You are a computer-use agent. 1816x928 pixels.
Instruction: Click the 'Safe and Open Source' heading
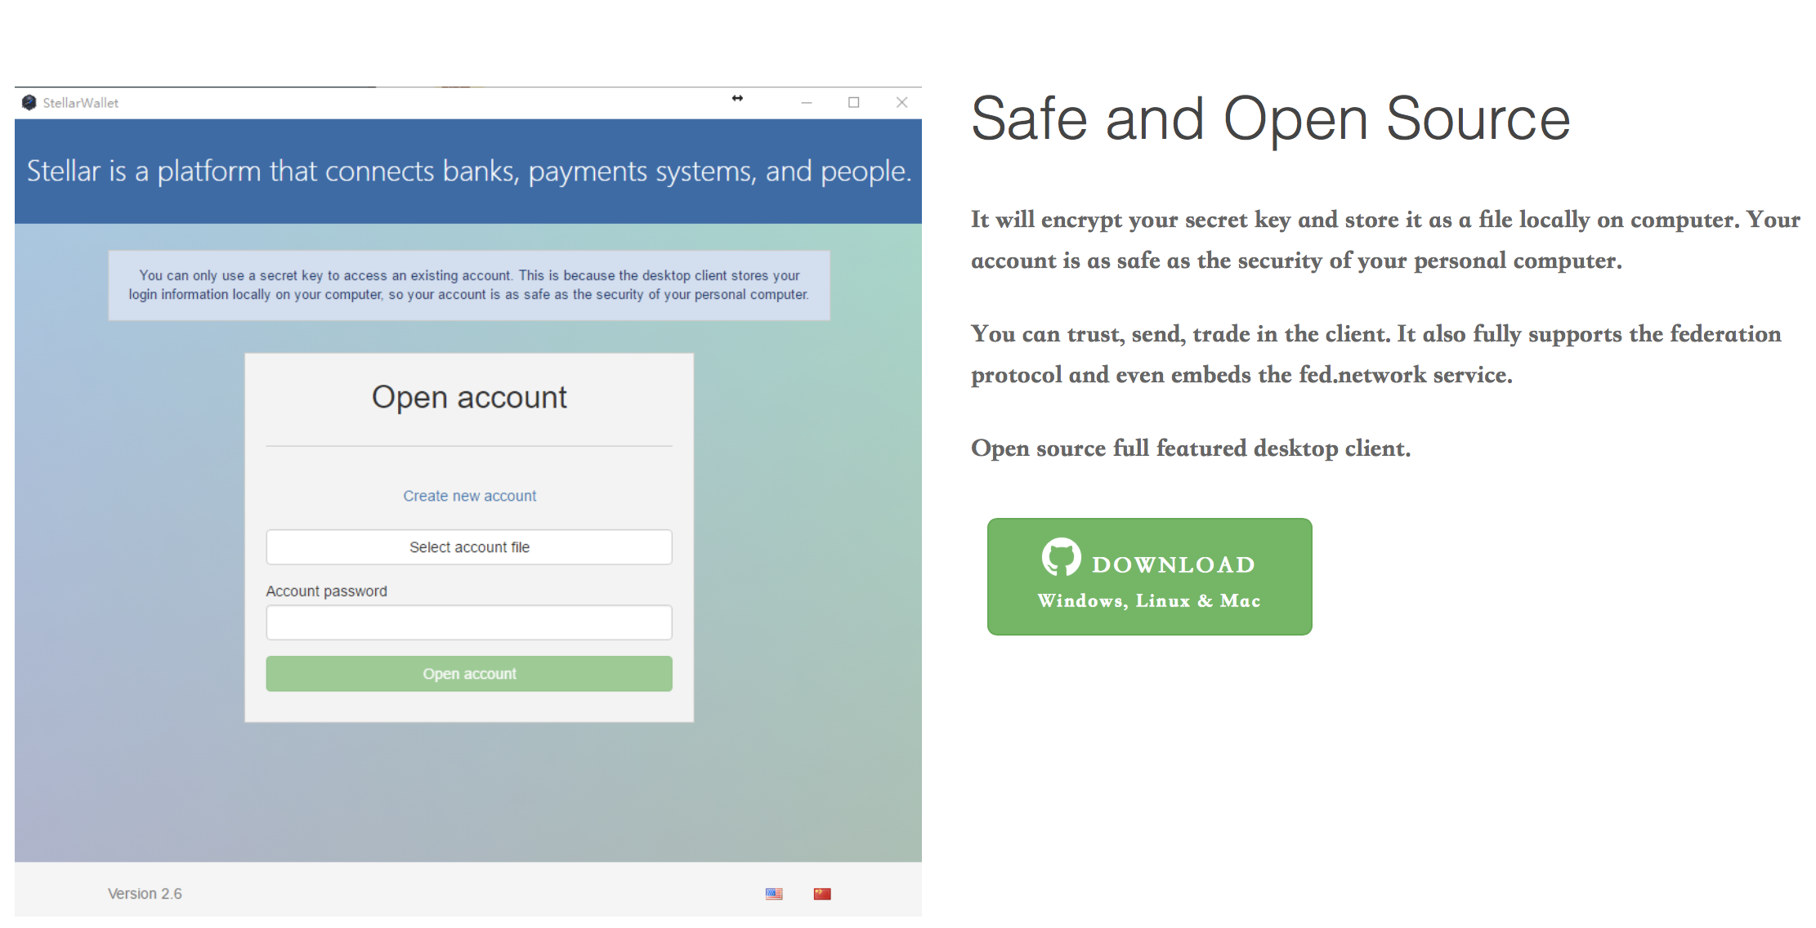coord(1271,119)
